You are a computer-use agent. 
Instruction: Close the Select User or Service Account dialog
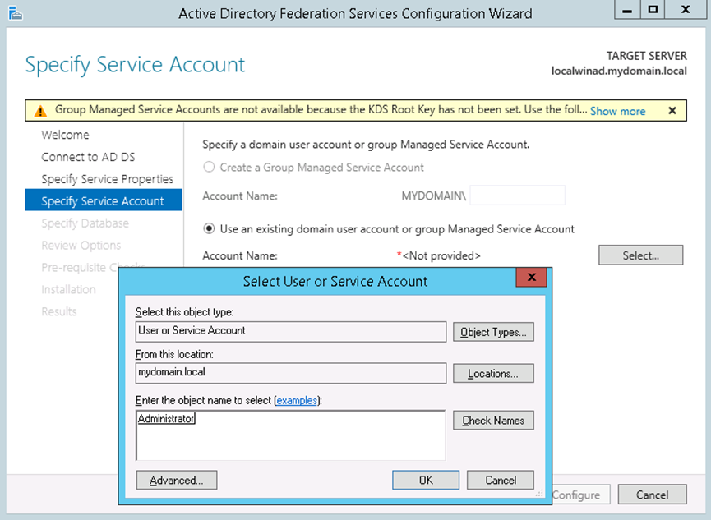(x=532, y=277)
